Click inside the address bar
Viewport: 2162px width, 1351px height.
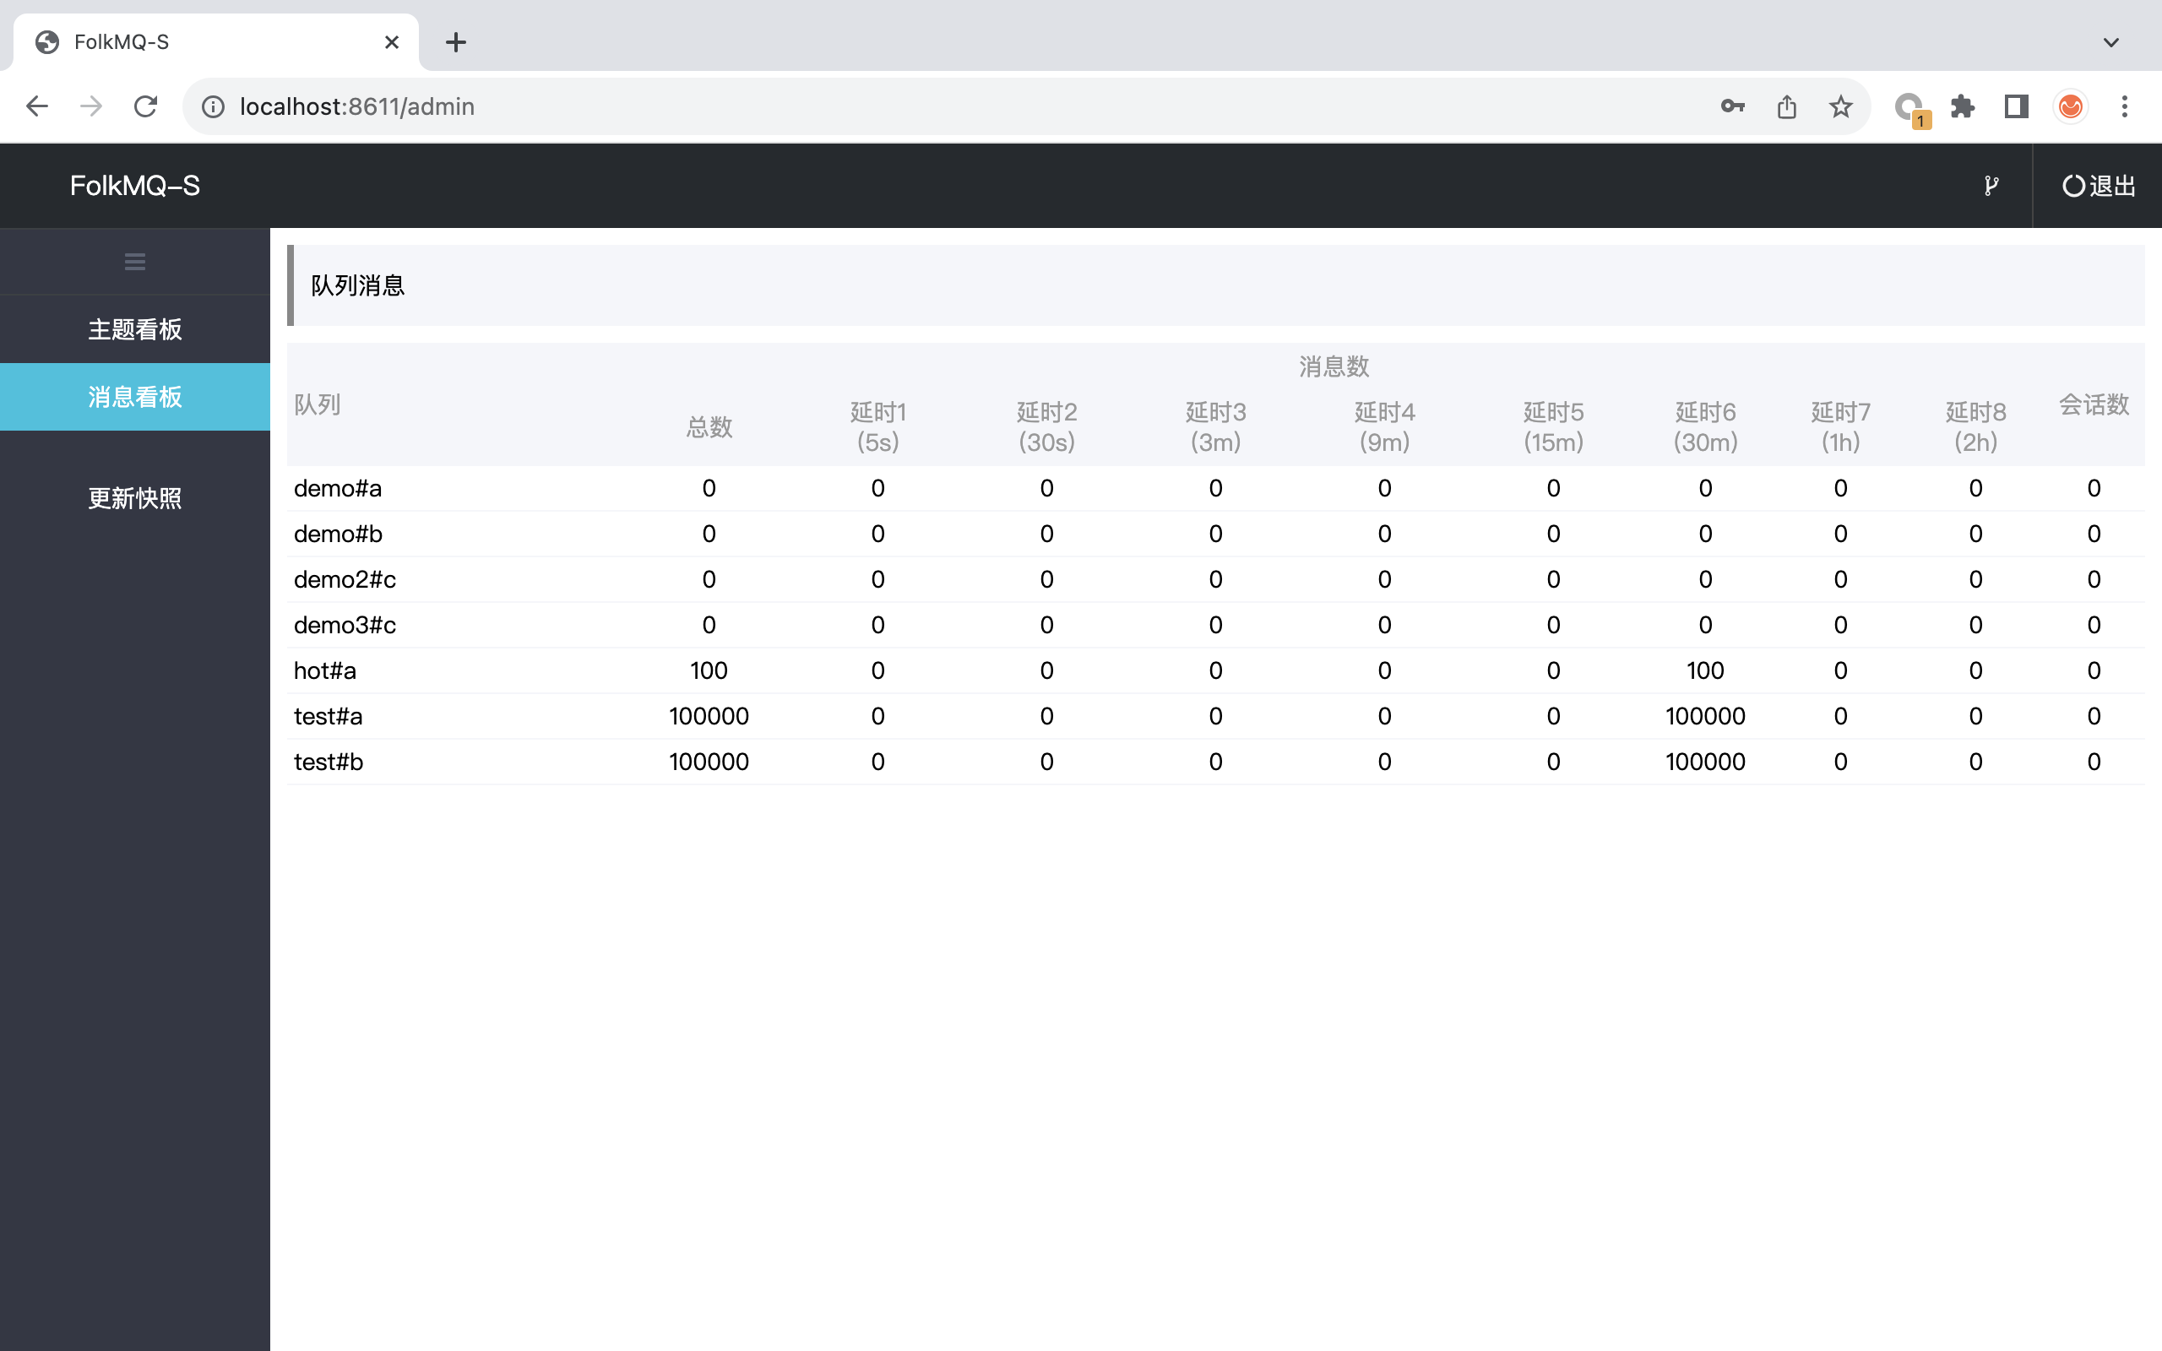click(625, 106)
